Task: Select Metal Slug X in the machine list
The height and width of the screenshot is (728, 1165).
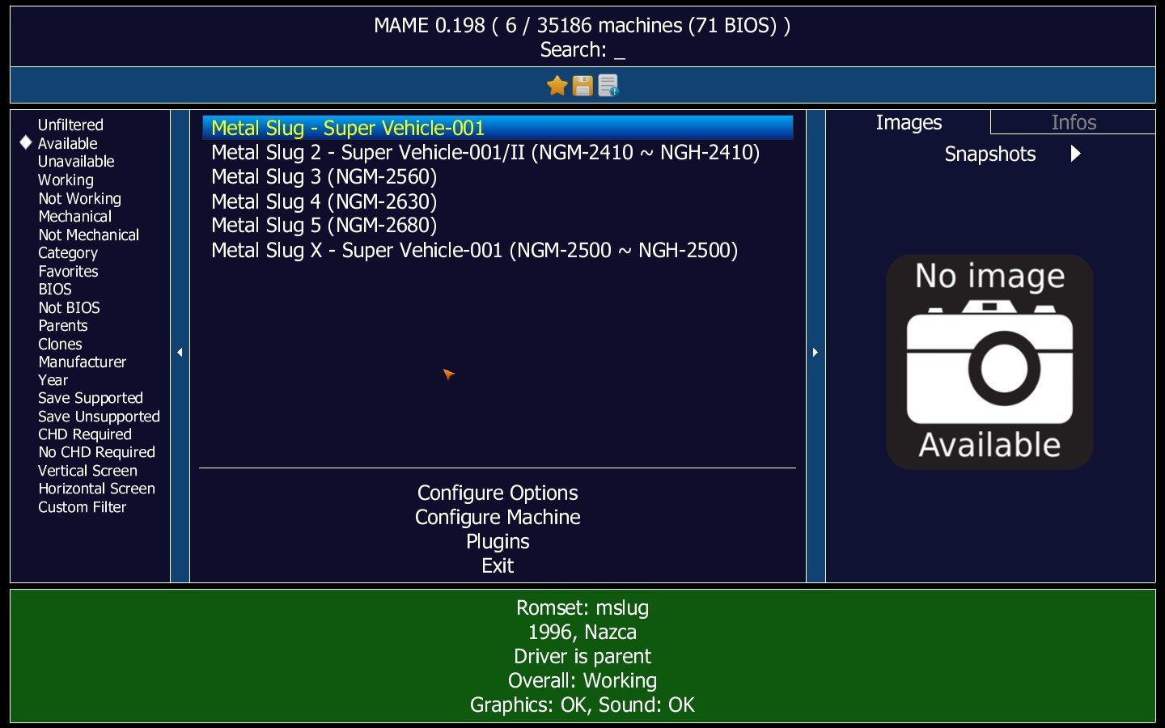Action: pyautogui.click(x=498, y=250)
